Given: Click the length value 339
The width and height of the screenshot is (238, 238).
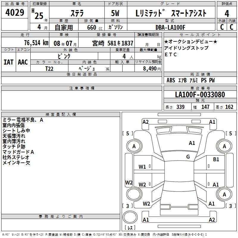Looking at the screenshot, I should pyautogui.click(x=180, y=107).
